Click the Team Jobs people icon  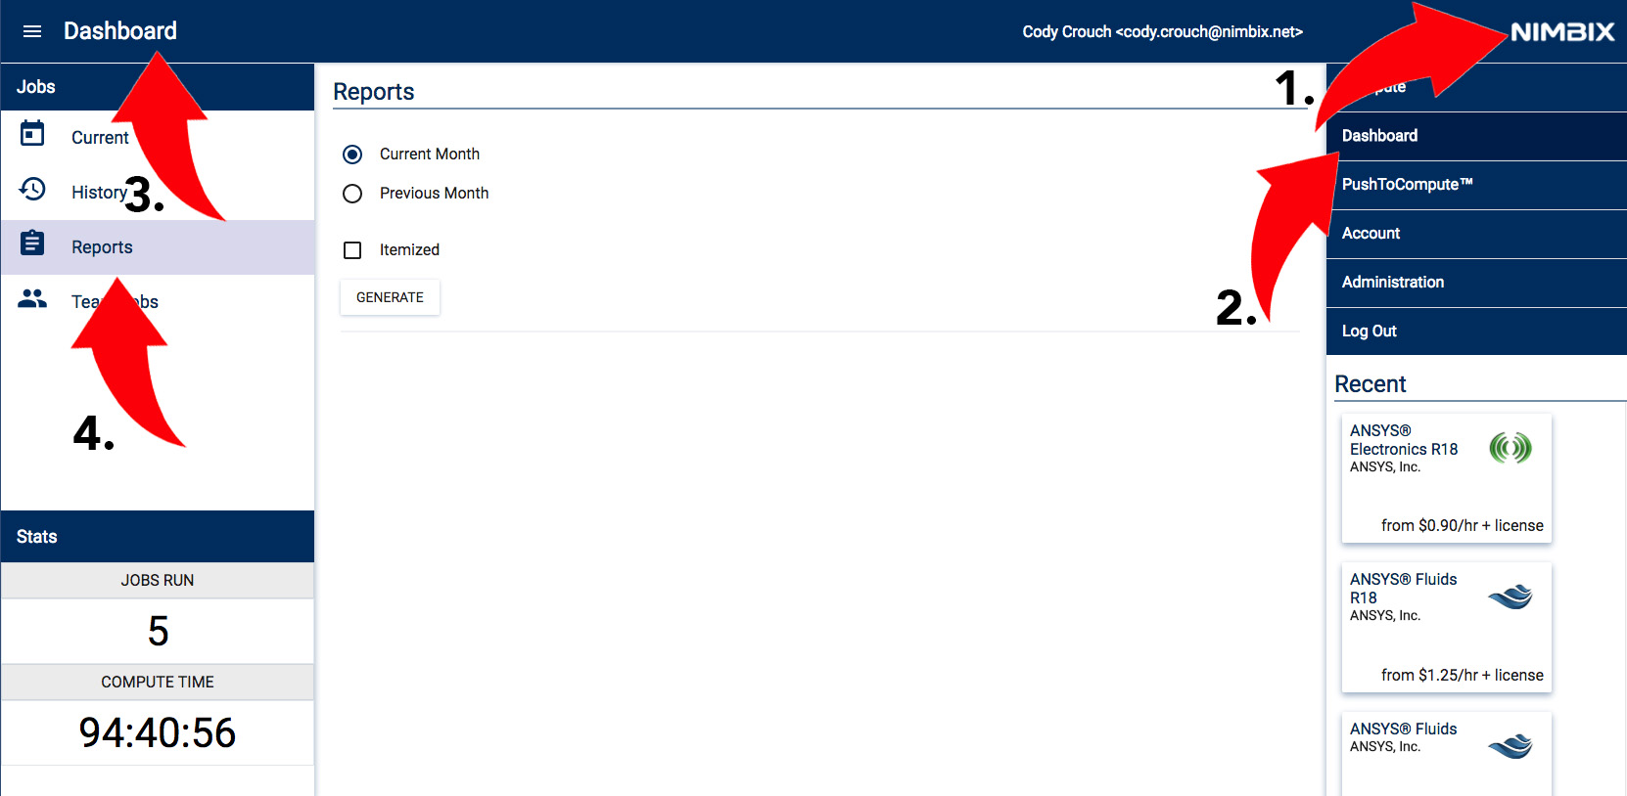(x=32, y=298)
